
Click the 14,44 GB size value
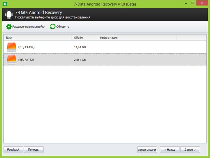80,47
